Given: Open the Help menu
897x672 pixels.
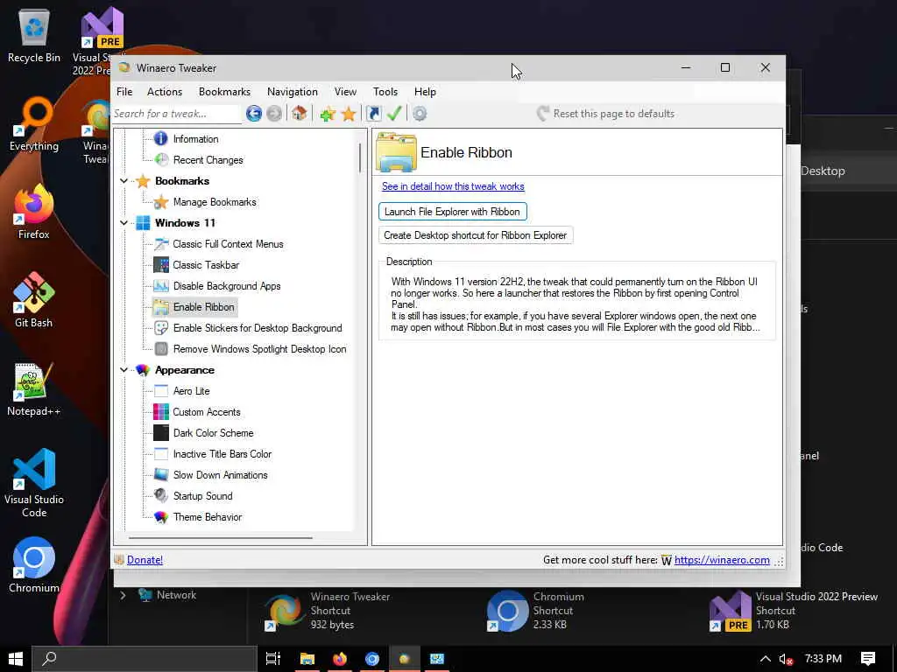Looking at the screenshot, I should click(425, 91).
